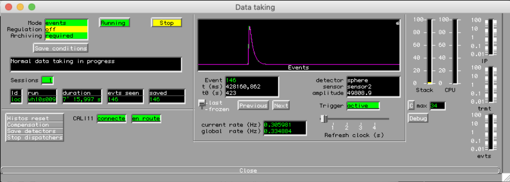
Task: Select Histos reset from the list
Action: pyautogui.click(x=35, y=118)
